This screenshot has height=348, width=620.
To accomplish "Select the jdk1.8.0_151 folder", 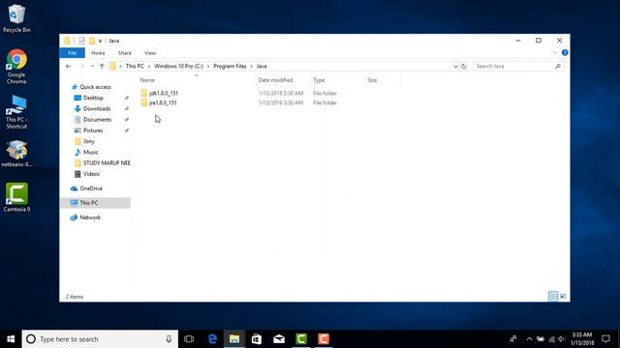I will (x=164, y=94).
